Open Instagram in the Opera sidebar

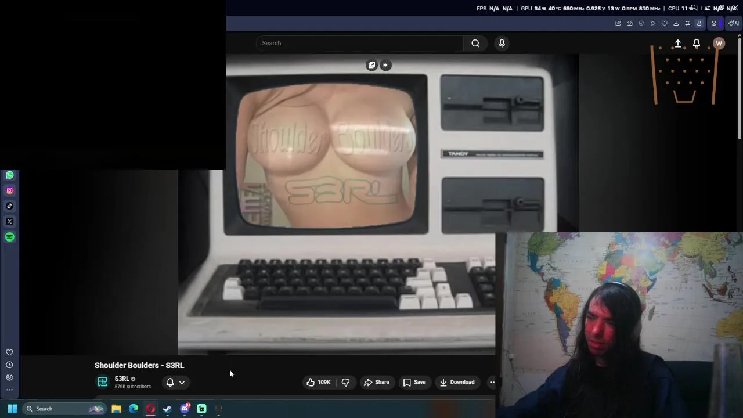click(x=9, y=190)
